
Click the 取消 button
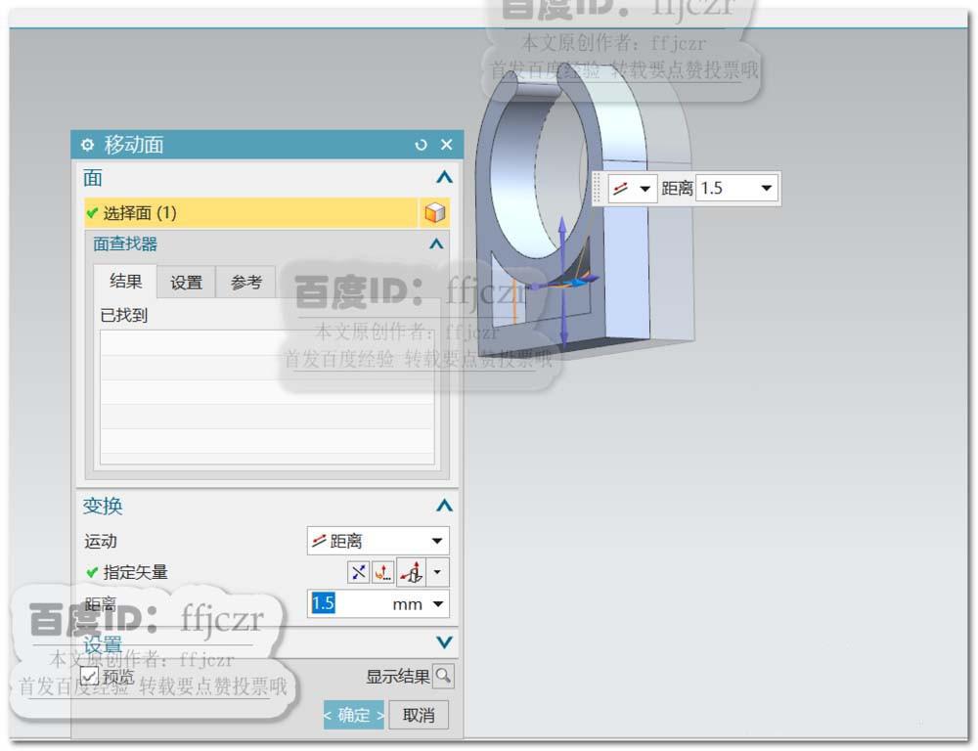[x=418, y=715]
